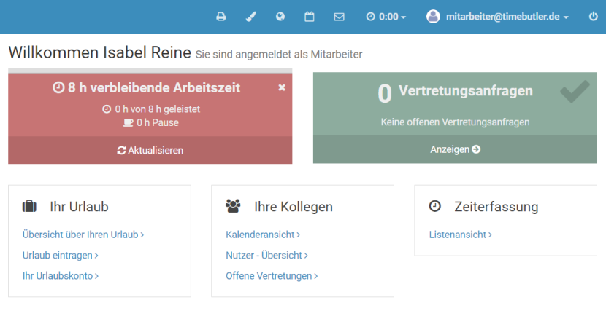Click the printer icon in top bar
Image resolution: width=606 pixels, height=311 pixels.
click(221, 17)
